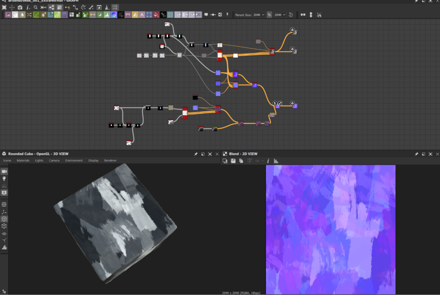Open the graph info display icon
The width and height of the screenshot is (440, 295).
pos(28,7)
